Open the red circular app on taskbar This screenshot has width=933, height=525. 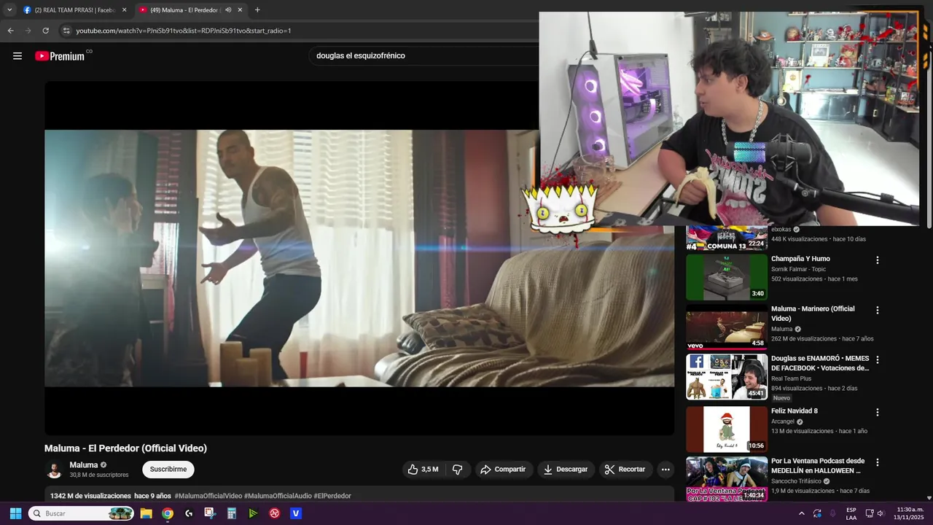click(x=275, y=513)
